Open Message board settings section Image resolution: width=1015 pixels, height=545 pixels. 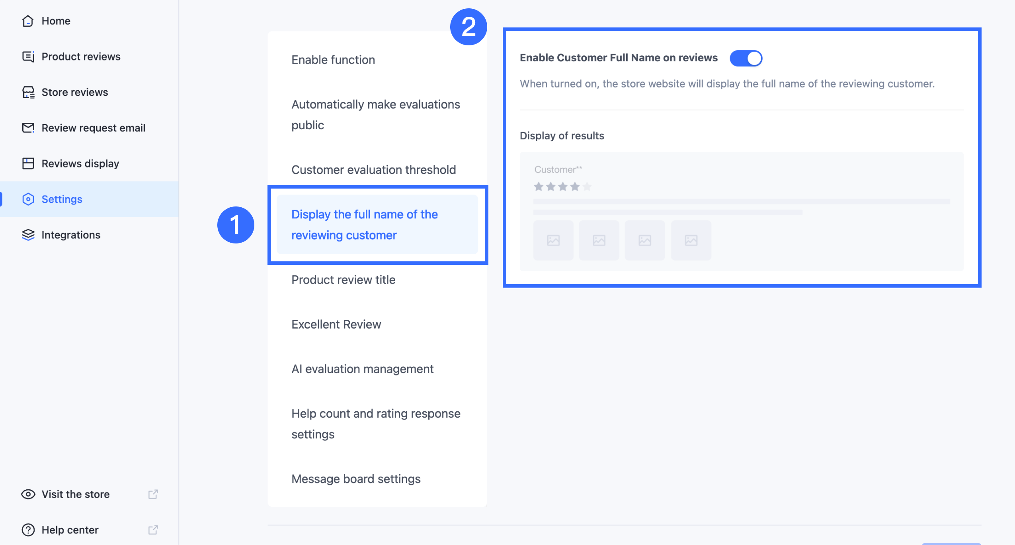click(356, 479)
